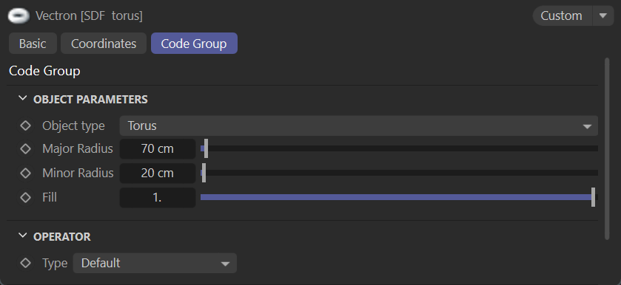
Task: Switch to the Basic tab
Action: click(x=33, y=44)
